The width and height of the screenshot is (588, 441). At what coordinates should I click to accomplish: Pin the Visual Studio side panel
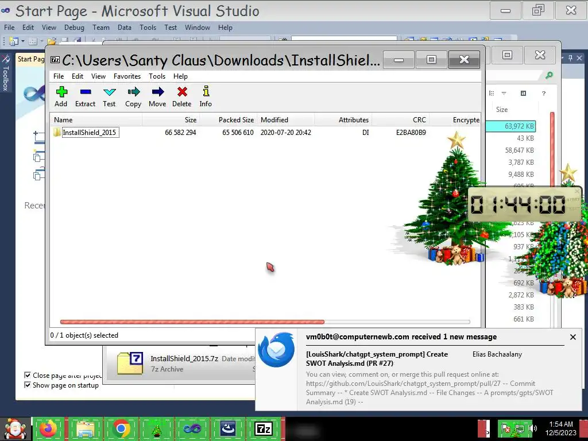coord(570,58)
